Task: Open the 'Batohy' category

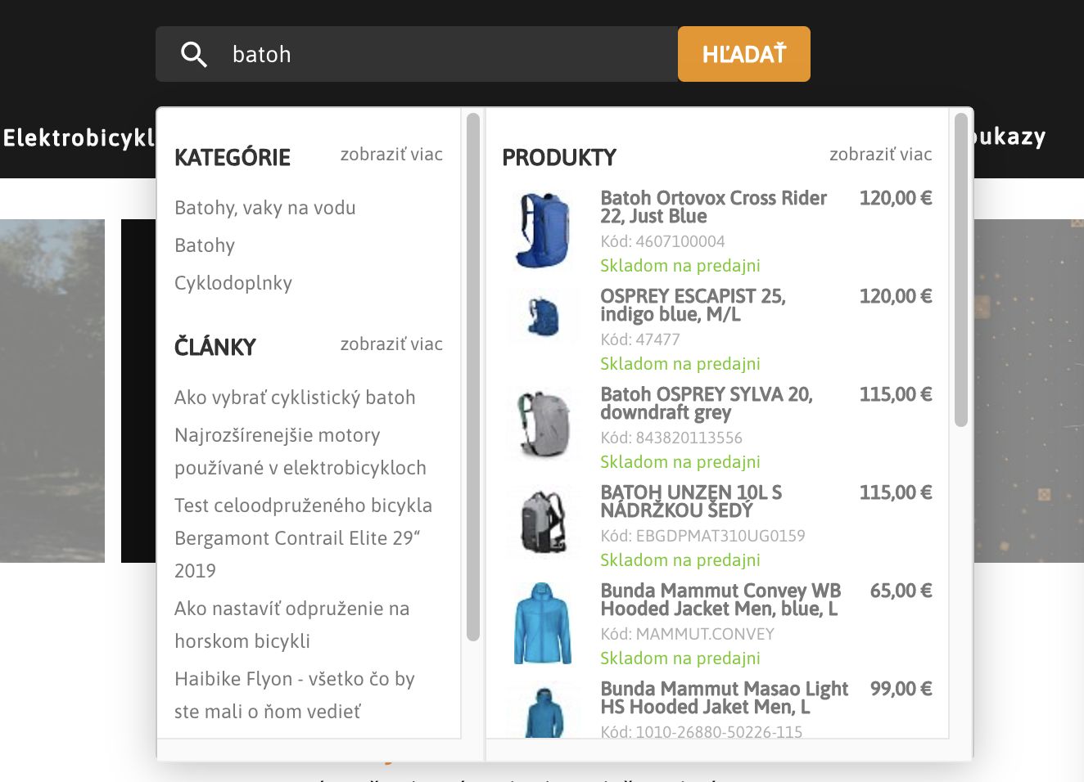Action: [205, 245]
